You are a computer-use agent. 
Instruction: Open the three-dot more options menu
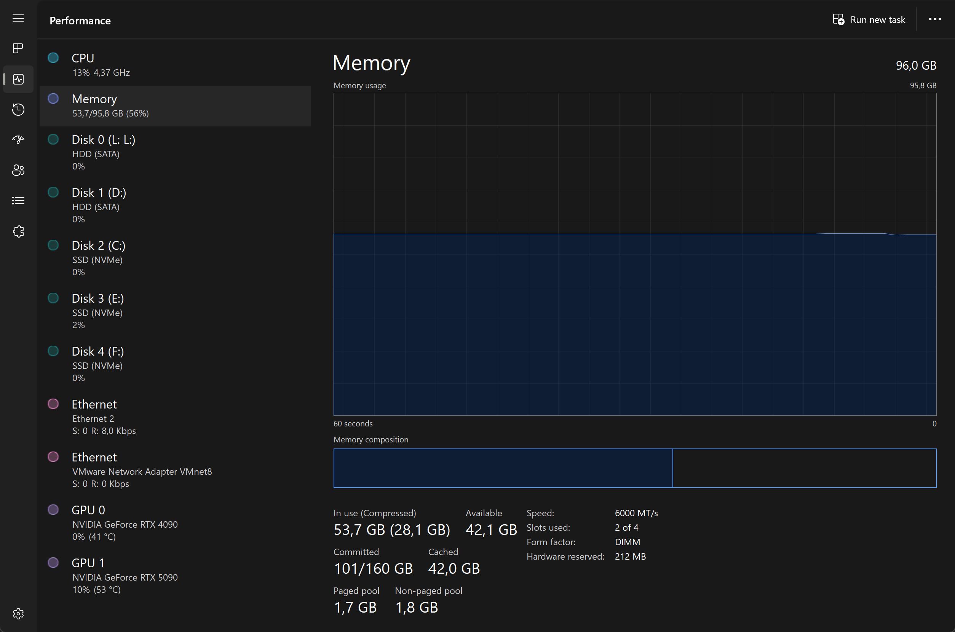[934, 19]
